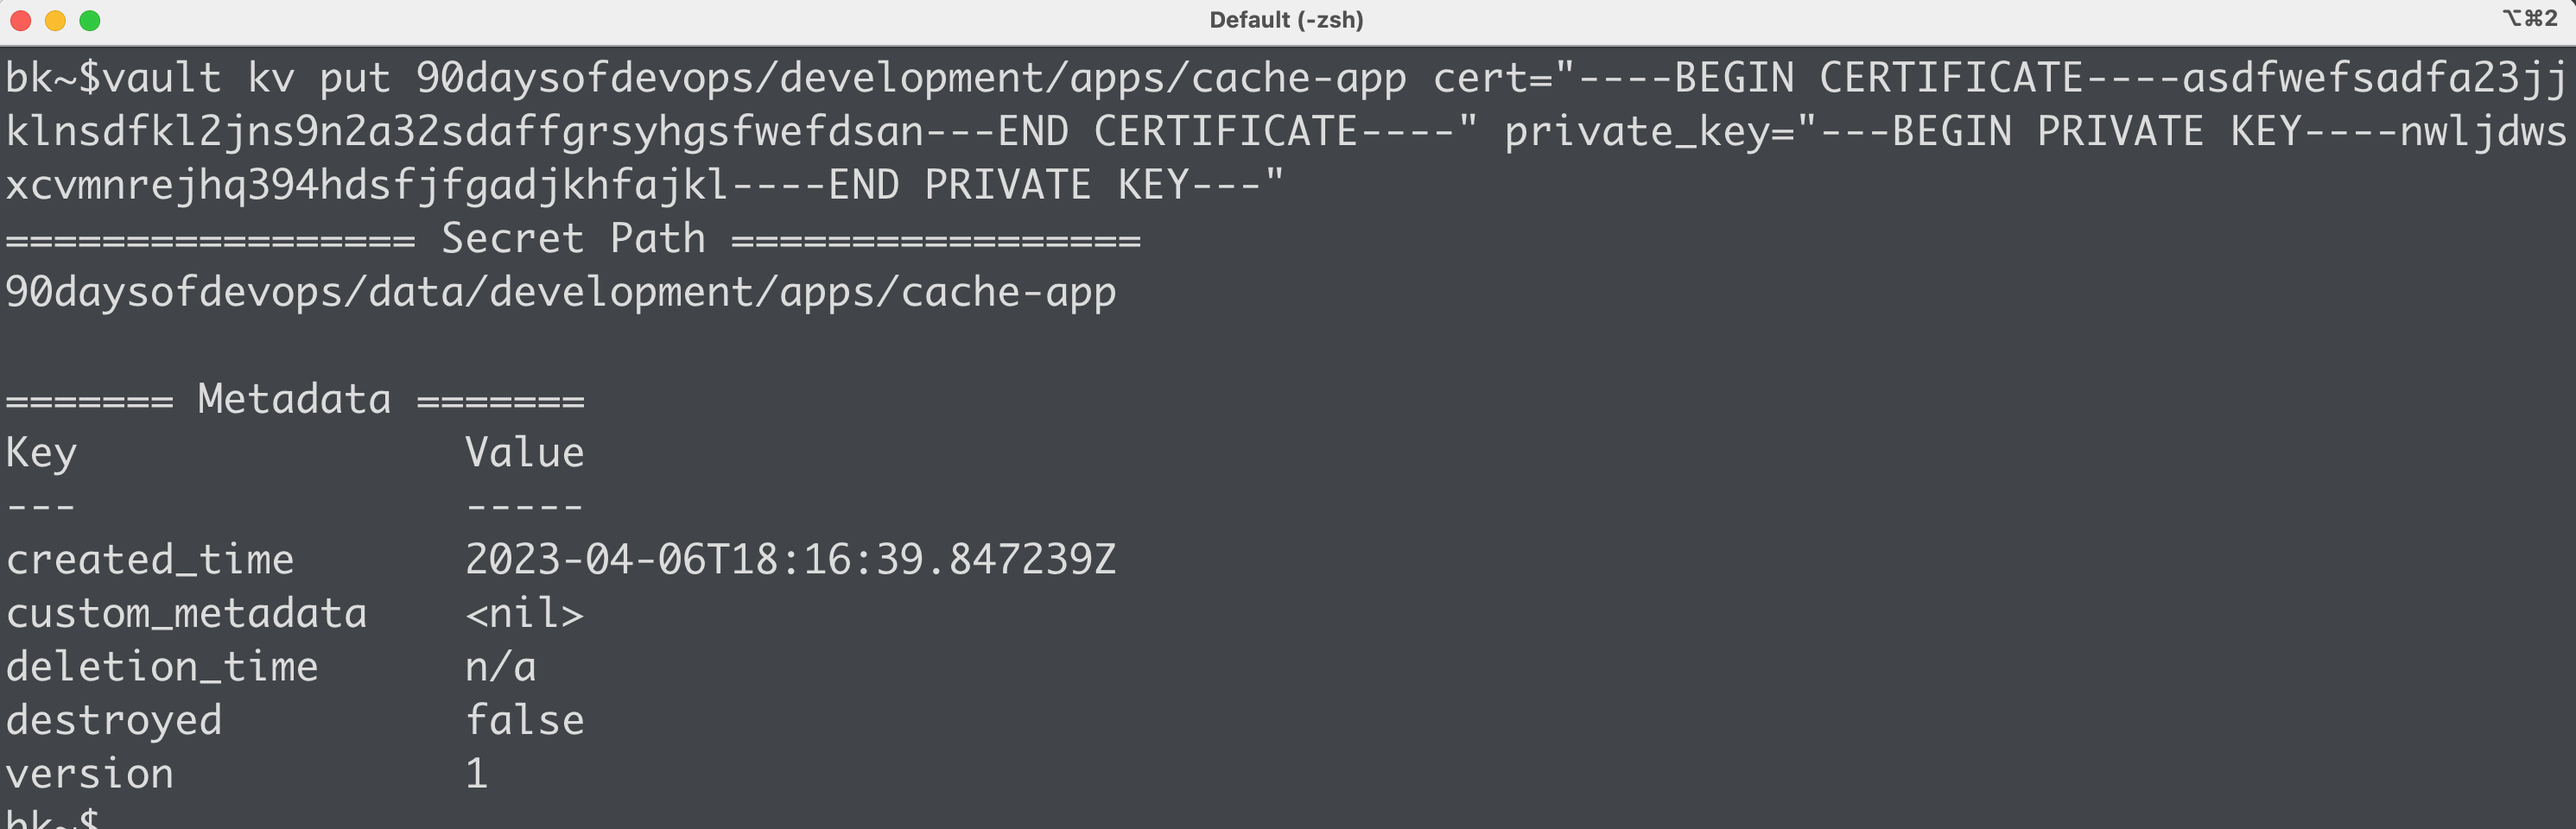Click the green fullscreen window button
The height and width of the screenshot is (829, 2576).
pos(90,21)
